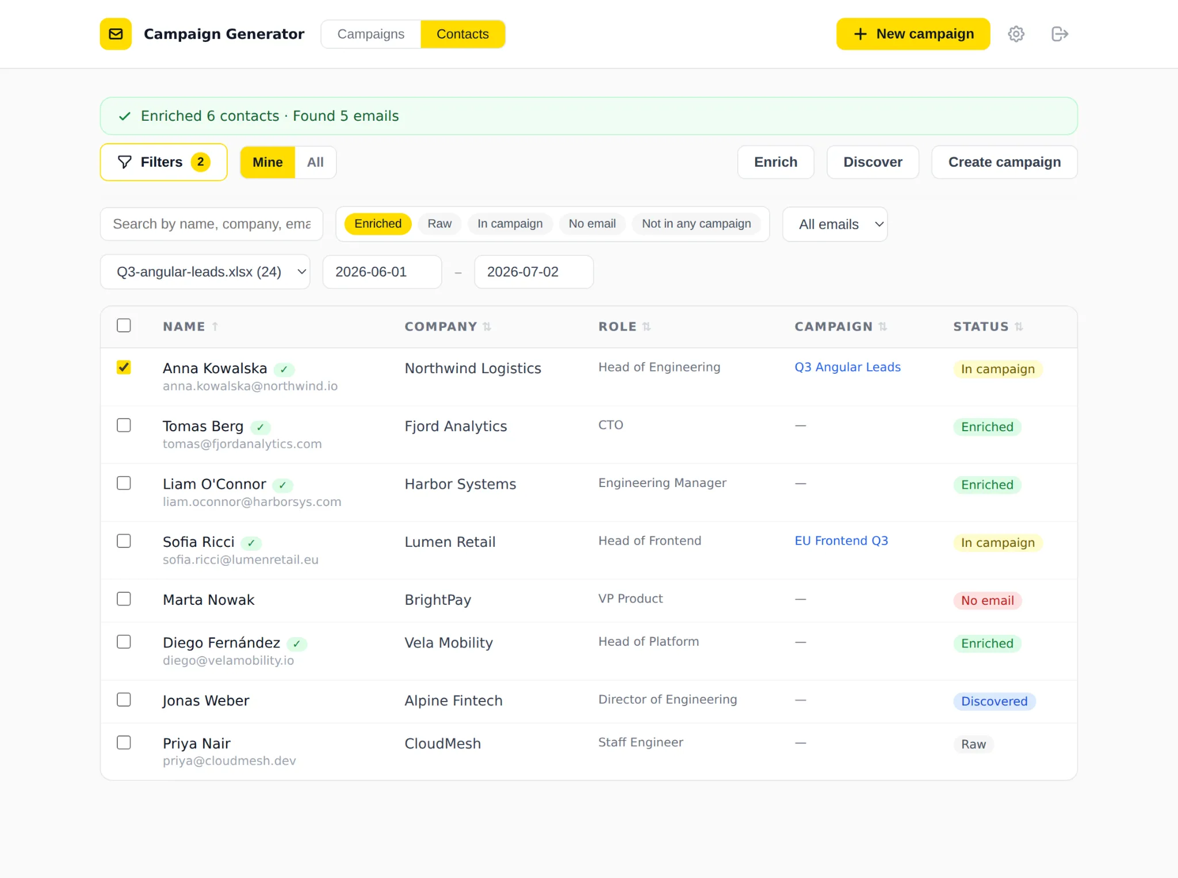The width and height of the screenshot is (1178, 878).
Task: Click the New campaign button
Action: pos(913,34)
